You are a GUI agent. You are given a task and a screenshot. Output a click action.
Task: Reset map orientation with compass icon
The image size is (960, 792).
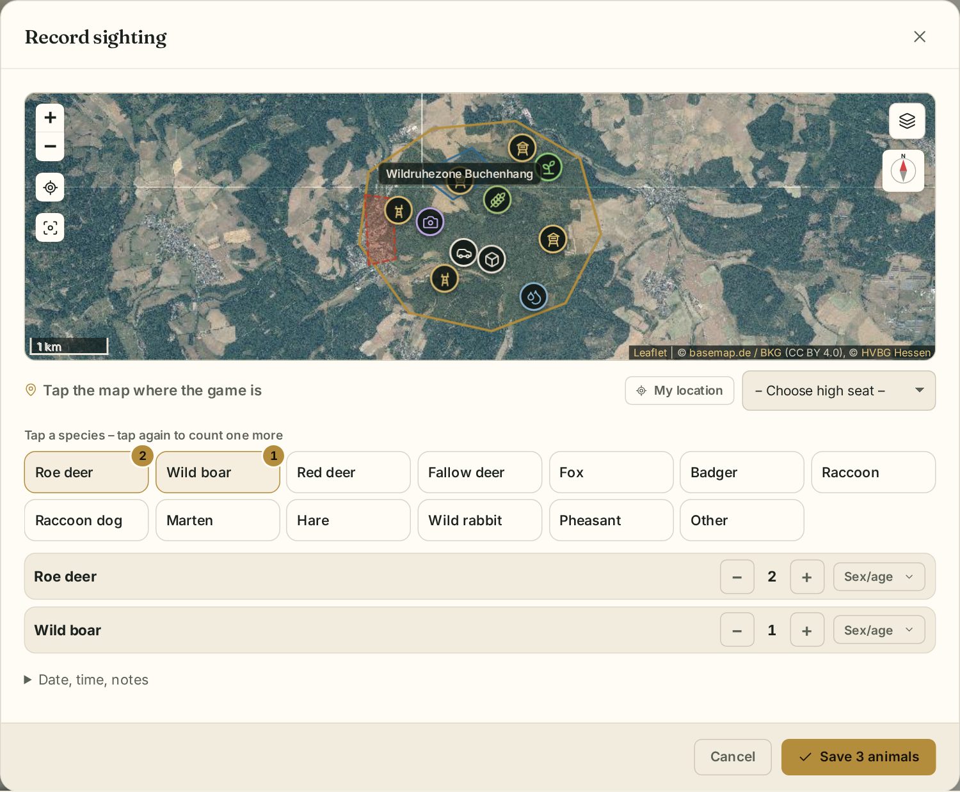click(x=903, y=171)
